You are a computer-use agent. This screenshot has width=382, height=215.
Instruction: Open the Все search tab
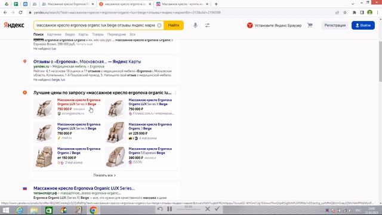click(x=133, y=35)
